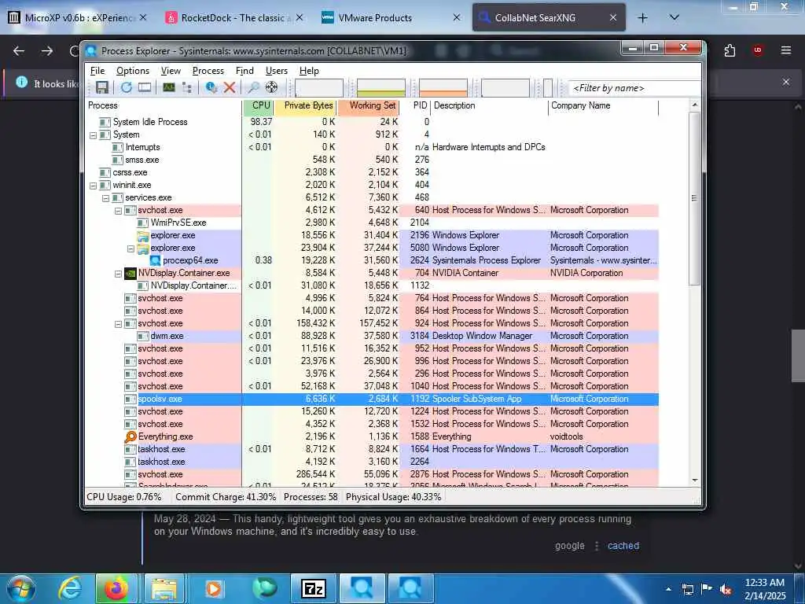
Task: Collapse the NVDisplay.Container.exe tree node
Action: click(118, 274)
